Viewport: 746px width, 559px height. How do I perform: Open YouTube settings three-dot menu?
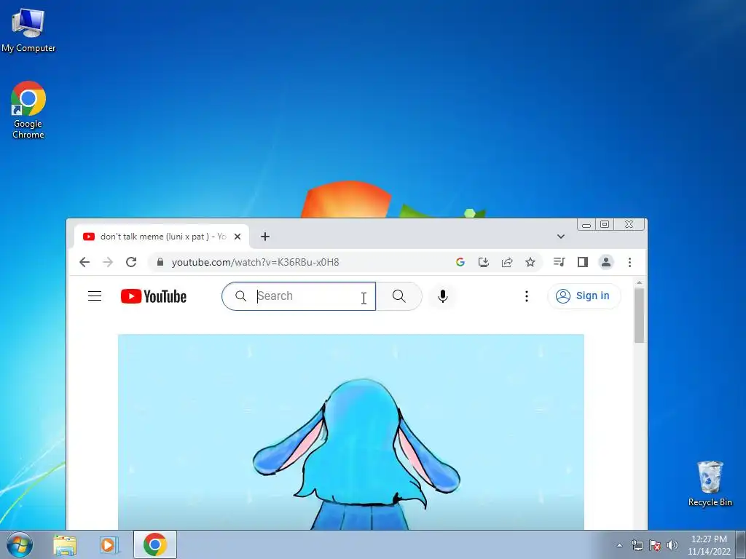[526, 296]
